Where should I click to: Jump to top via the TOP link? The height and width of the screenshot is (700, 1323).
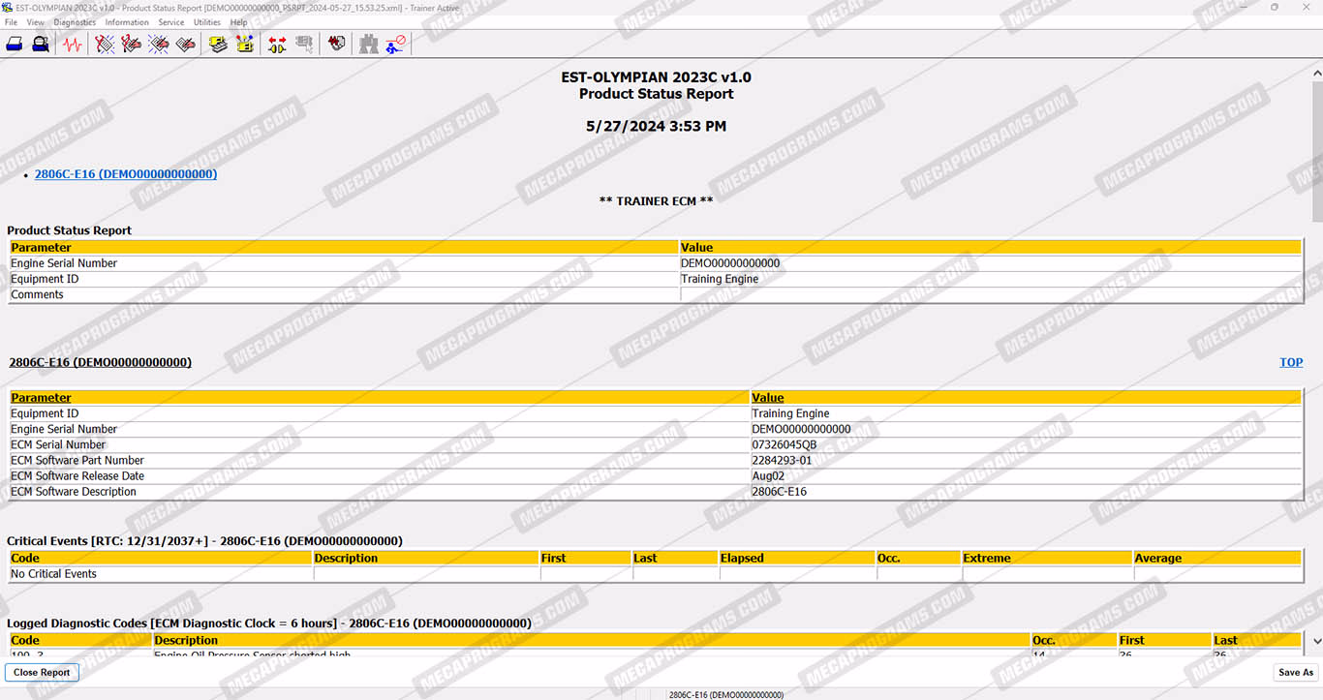(1290, 362)
